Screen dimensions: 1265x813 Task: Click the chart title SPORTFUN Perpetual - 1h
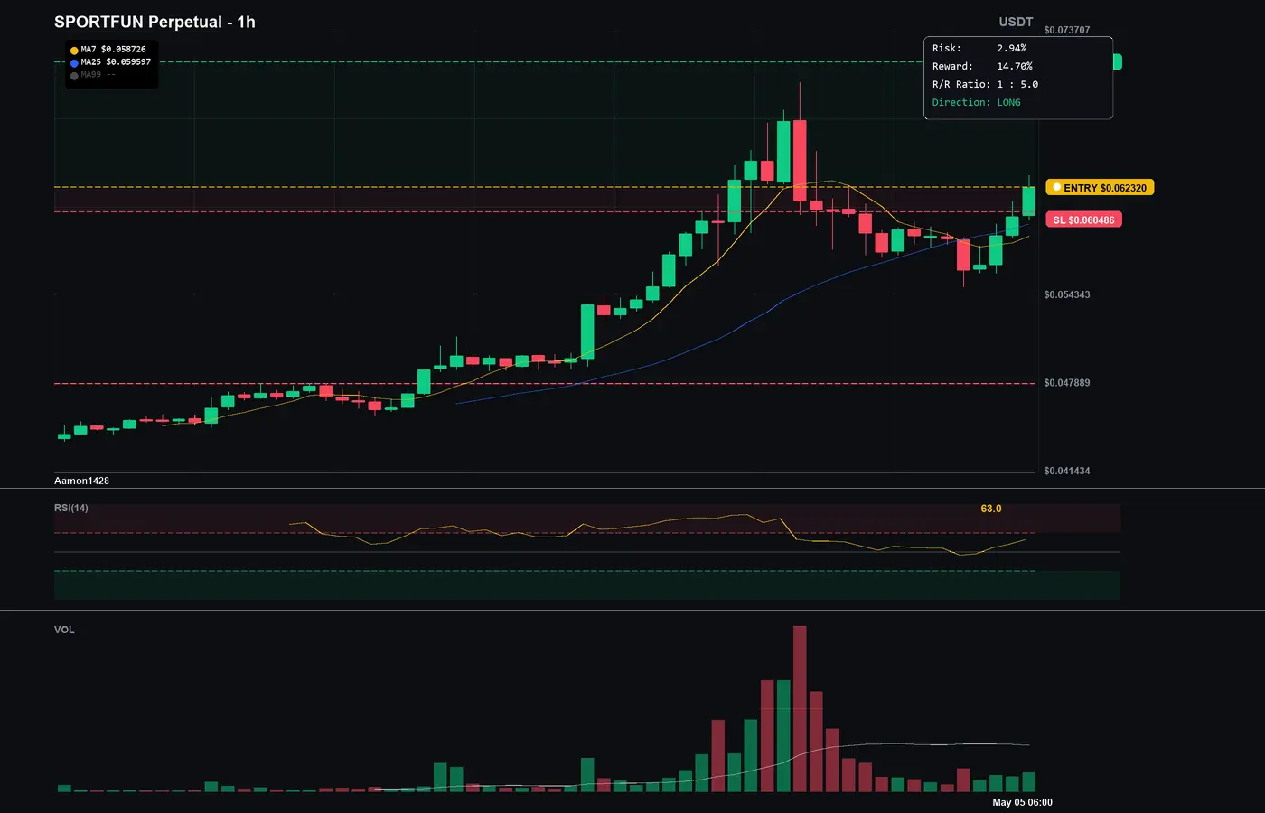click(x=155, y=22)
